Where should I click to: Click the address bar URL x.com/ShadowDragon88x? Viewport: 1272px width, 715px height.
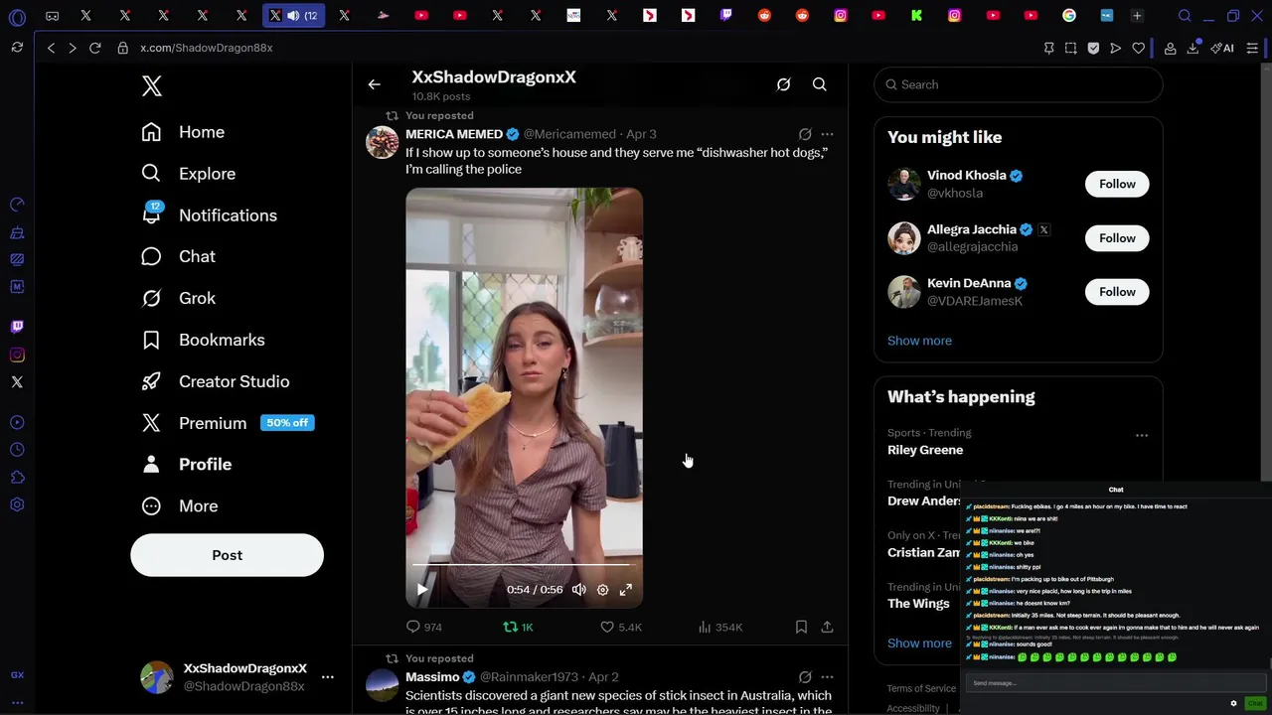coord(207,48)
